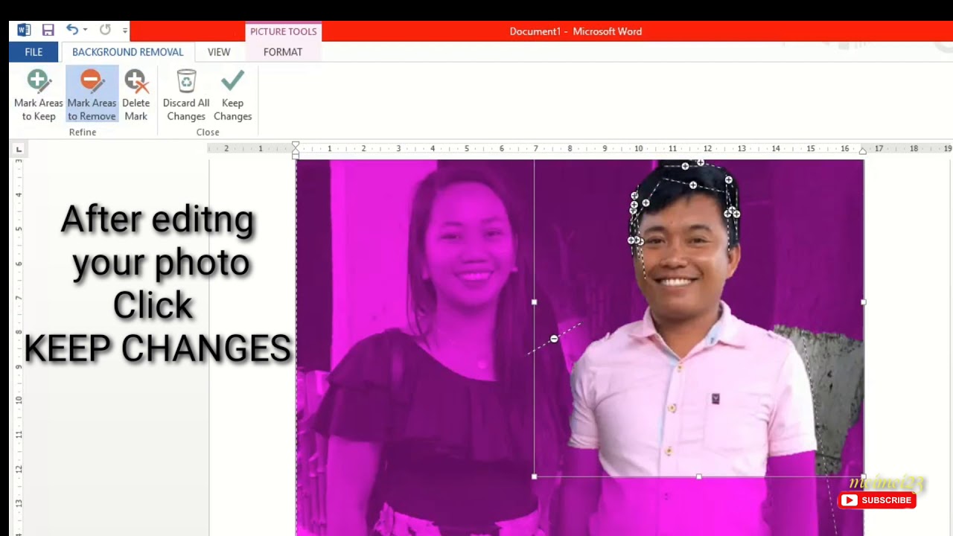This screenshot has height=536, width=953.
Task: Click Discard All Changes trash icon
Action: [x=186, y=80]
